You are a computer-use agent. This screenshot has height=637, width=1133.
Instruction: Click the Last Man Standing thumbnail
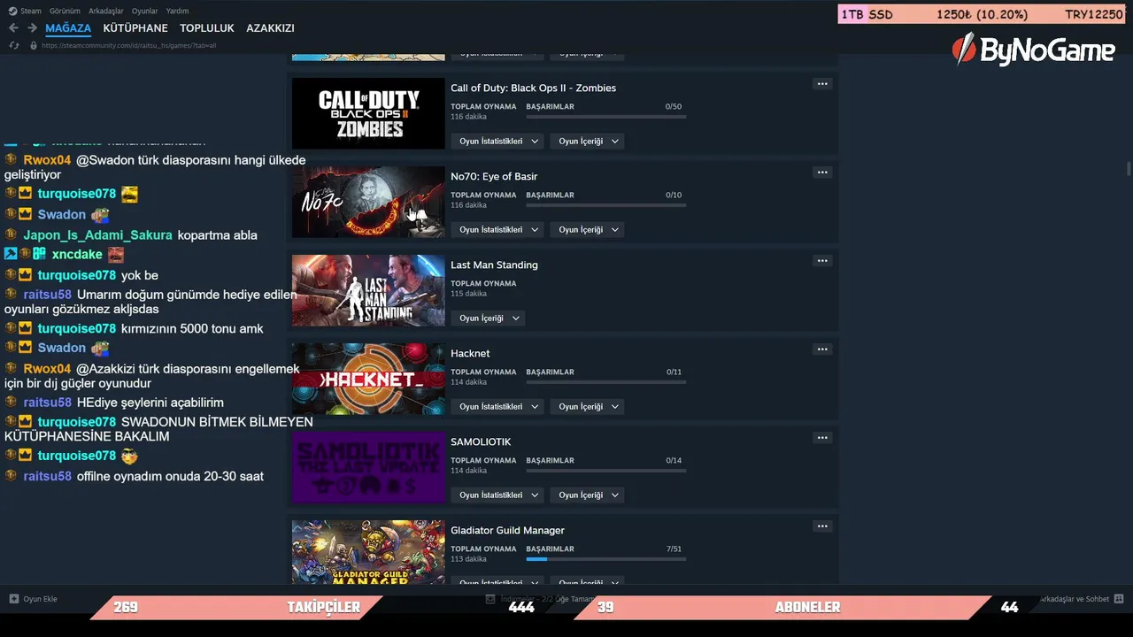click(x=368, y=290)
